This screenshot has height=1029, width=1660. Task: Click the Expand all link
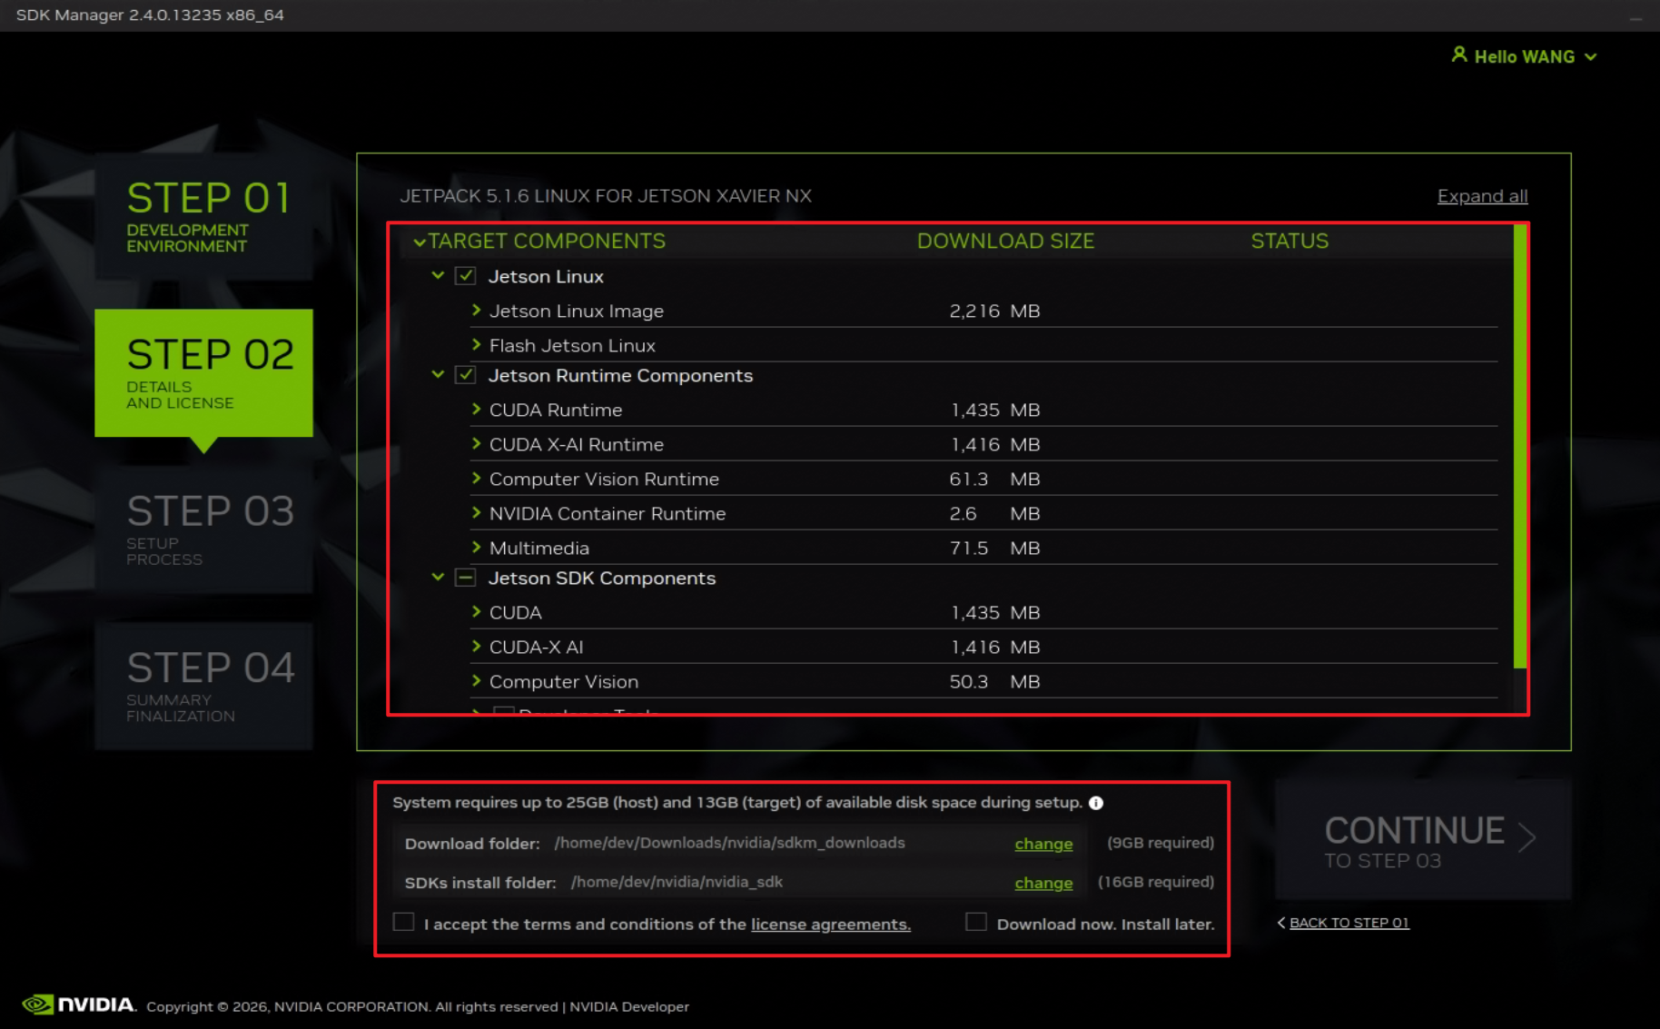[1482, 196]
